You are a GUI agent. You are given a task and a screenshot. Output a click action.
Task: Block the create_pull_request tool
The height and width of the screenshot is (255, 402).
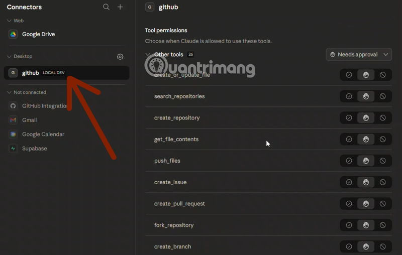(383, 204)
